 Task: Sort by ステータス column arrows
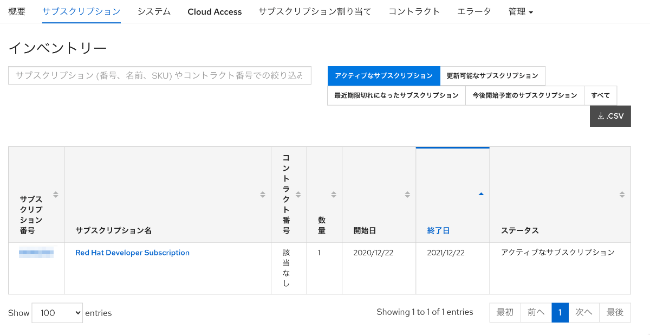click(x=622, y=195)
